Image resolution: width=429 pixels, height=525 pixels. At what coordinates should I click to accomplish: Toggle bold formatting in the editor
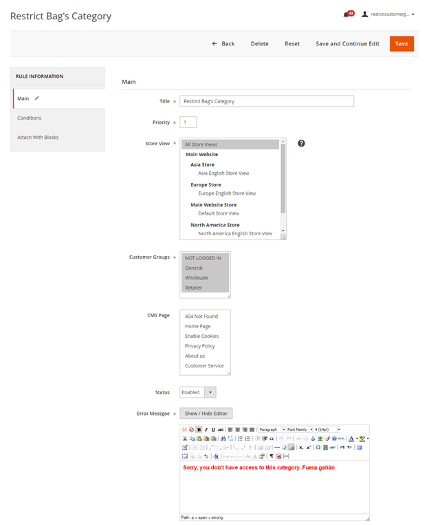click(x=199, y=429)
